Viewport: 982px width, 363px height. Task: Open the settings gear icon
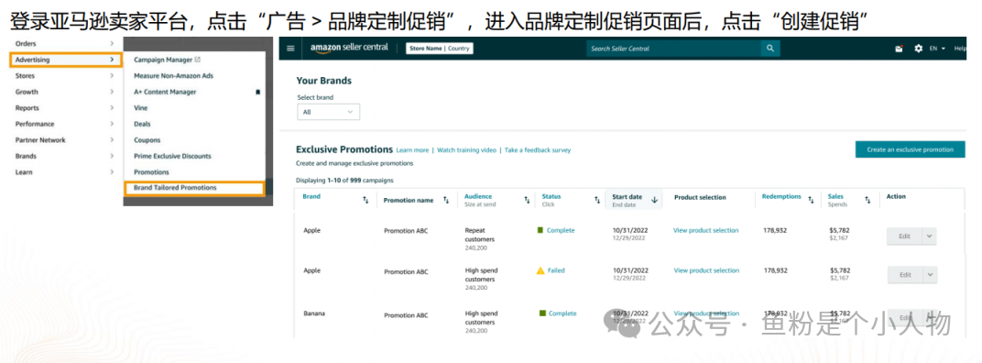(918, 49)
